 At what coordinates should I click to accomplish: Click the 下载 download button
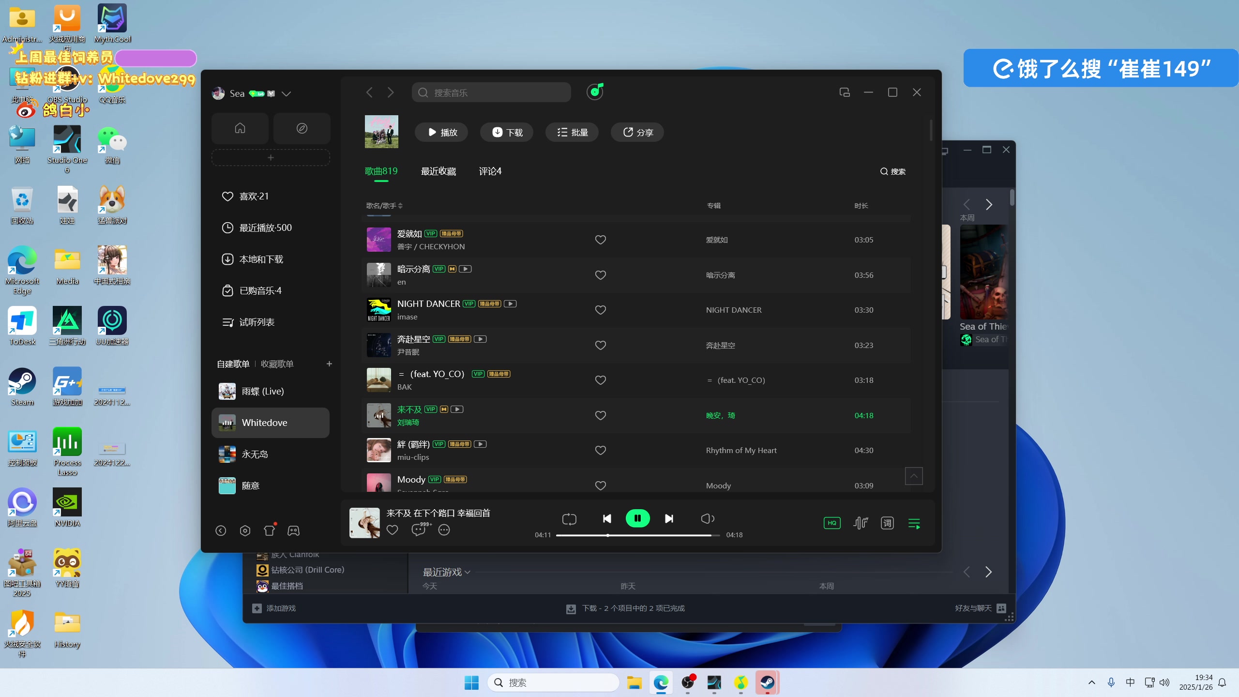(x=507, y=133)
